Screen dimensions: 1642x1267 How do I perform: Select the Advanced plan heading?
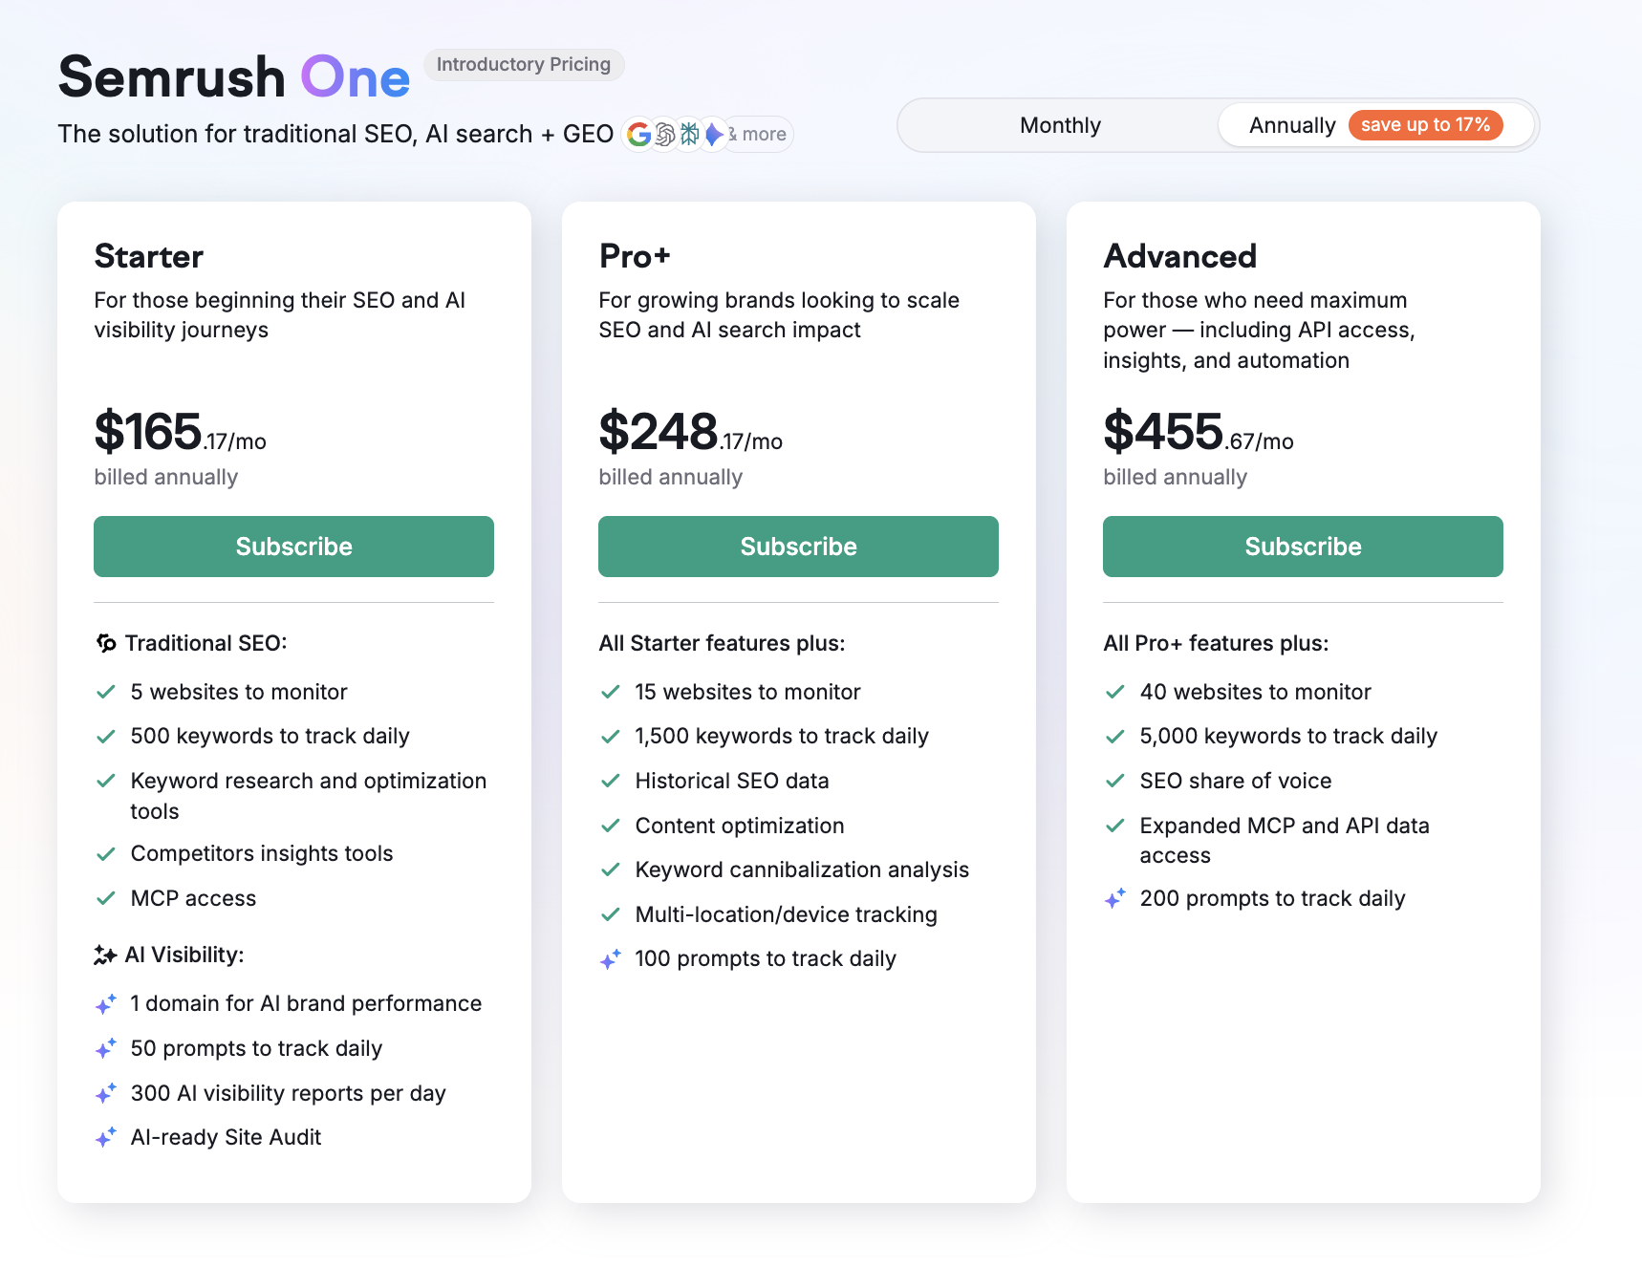[1180, 256]
